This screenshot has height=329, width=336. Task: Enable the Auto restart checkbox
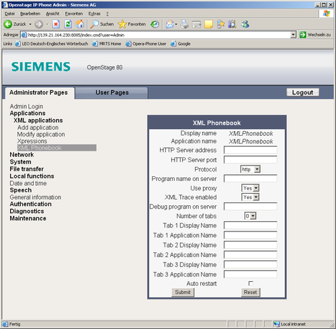tap(251, 283)
